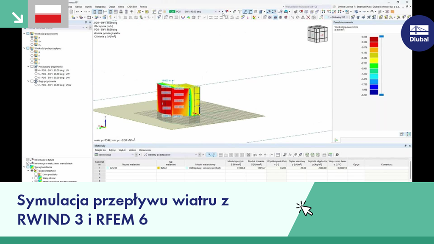Click the Edytuj command in Materiały panel
The width and height of the screenshot is (434, 244).
(x=112, y=150)
